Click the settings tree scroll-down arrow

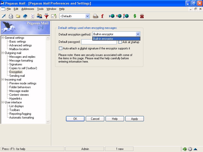[x=48, y=122]
